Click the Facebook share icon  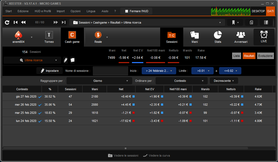point(266,22)
